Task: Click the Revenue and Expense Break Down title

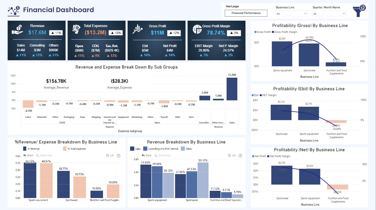Action: 126,67
